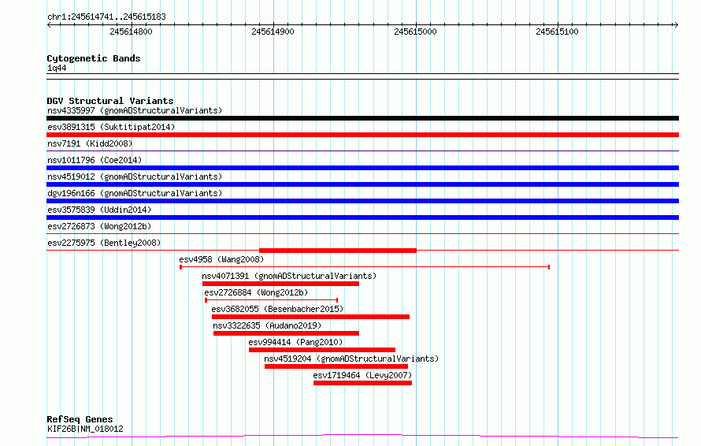This screenshot has height=446, width=701.
Task: Select the esv1719464 Levy2007 label
Action: pyautogui.click(x=362, y=375)
